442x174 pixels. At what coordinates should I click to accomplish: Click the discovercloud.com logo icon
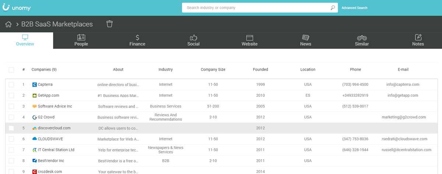(35, 128)
